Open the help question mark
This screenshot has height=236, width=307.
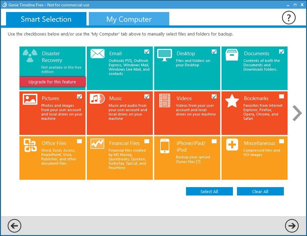point(289,18)
